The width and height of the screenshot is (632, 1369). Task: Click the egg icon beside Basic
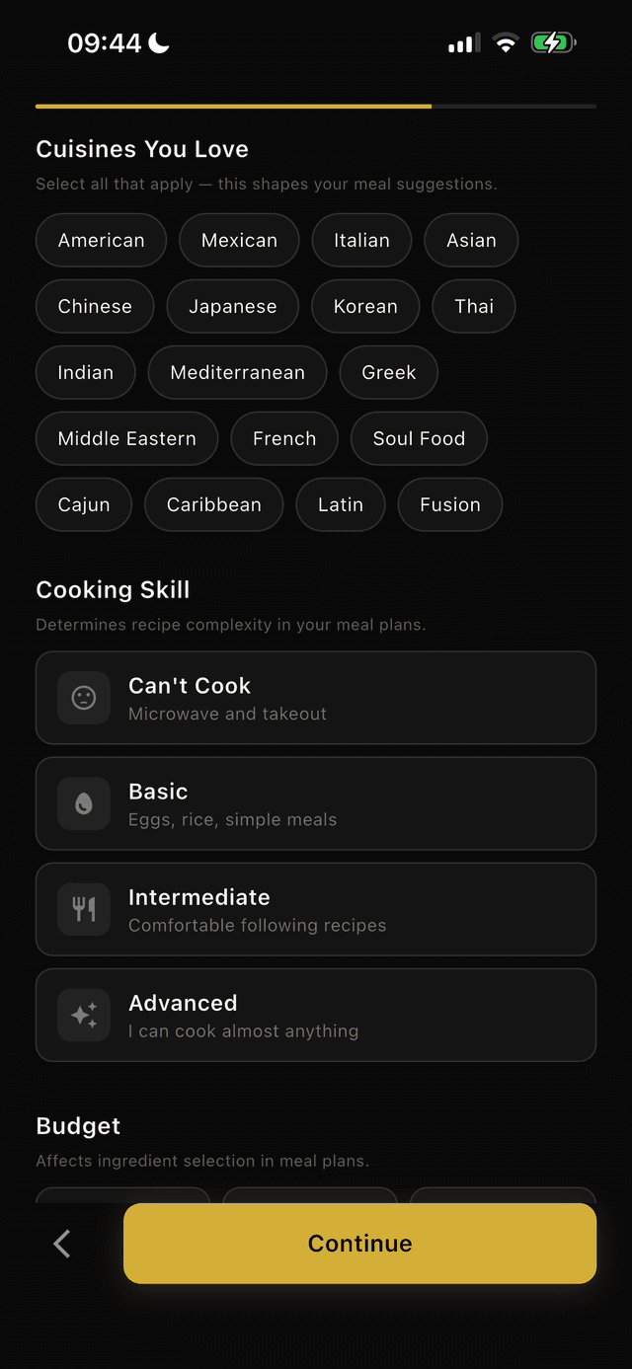coord(84,802)
